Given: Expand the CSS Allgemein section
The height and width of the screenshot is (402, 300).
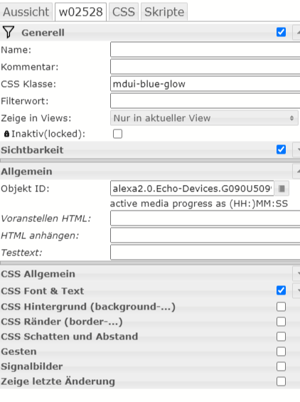Looking at the screenshot, I should (296, 274).
